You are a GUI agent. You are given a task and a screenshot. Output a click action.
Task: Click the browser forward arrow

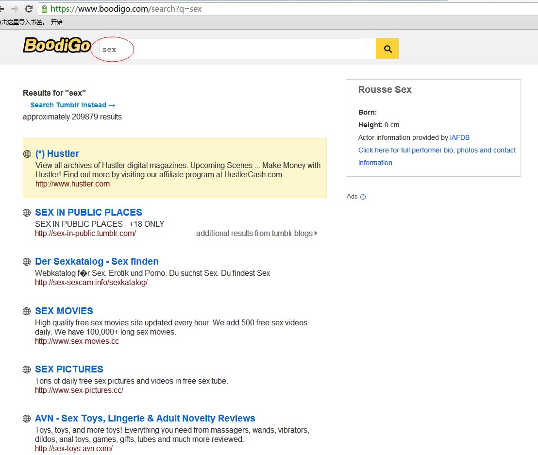click(x=15, y=9)
